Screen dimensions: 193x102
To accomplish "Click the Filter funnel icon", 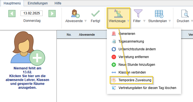I will [x=138, y=13].
